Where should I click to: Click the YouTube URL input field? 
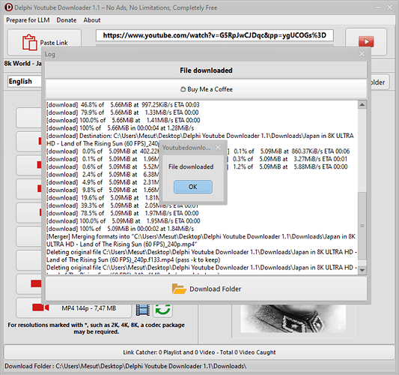point(215,35)
